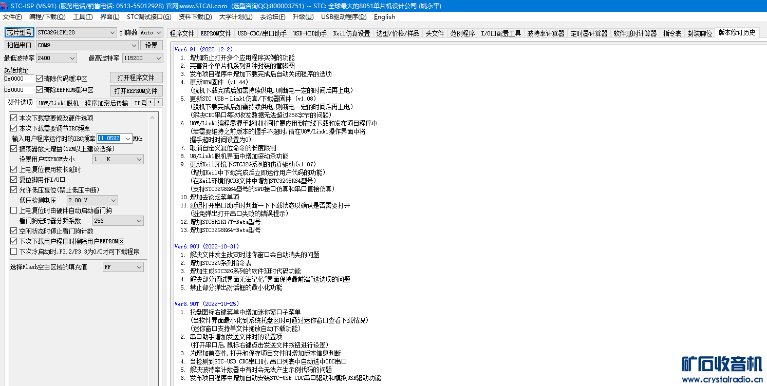This screenshot has height=386, width=767.
Task: Toggle the 复位脚用作I/O口 checkbox
Action: (14, 180)
